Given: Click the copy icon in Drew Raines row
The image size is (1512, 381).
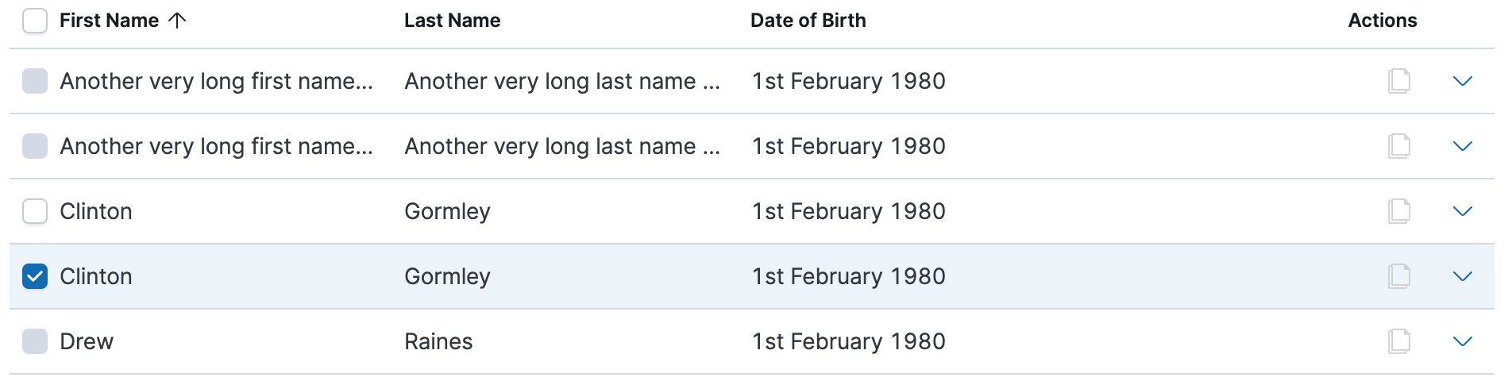Looking at the screenshot, I should tap(1398, 341).
